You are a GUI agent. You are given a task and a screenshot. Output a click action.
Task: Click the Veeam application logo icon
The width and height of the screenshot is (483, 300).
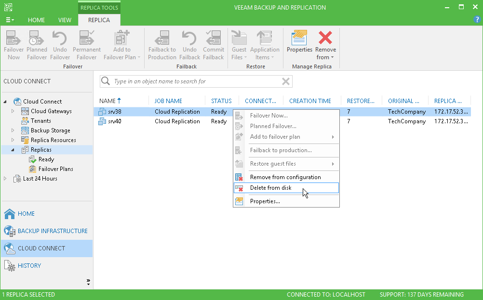tap(8, 7)
